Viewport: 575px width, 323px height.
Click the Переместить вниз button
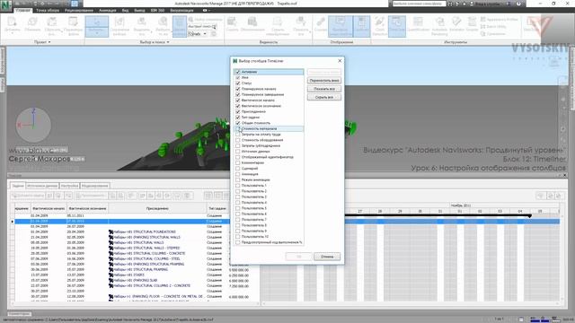point(324,80)
